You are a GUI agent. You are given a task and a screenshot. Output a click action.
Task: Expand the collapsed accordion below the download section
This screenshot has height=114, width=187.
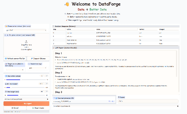(116, 106)
